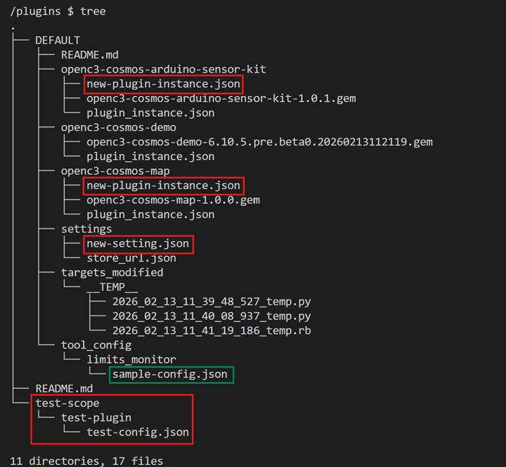
Task: Click the openc3-cosmos-arduino-sensor-kit folder name
Action: click(x=164, y=70)
